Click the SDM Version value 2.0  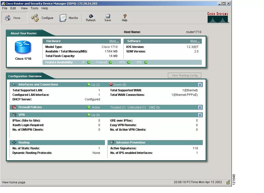click(196, 51)
